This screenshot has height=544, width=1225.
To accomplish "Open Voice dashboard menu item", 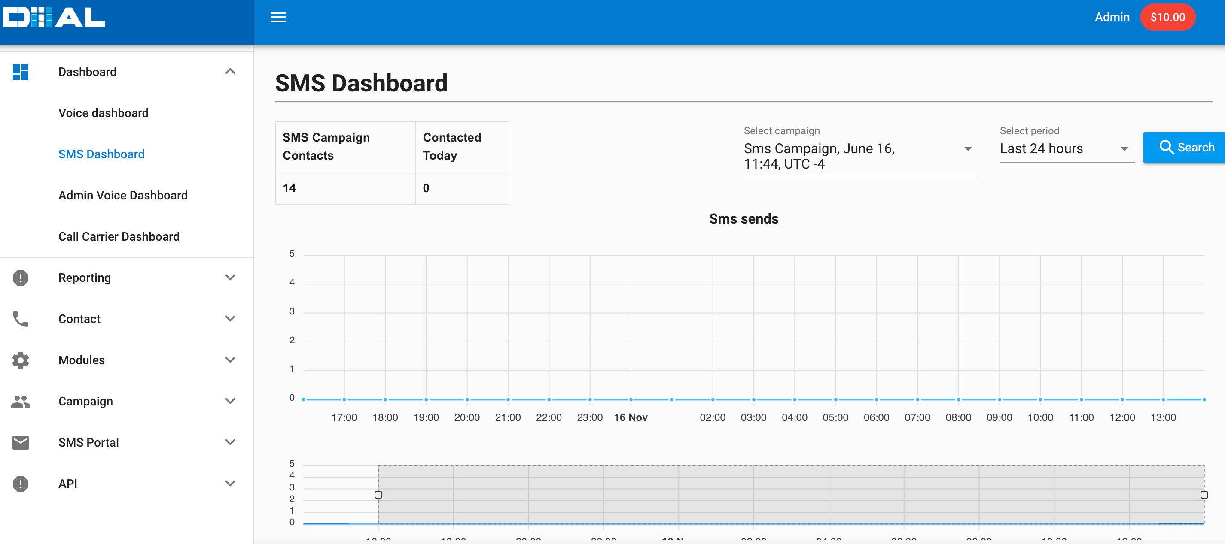I will tap(103, 113).
